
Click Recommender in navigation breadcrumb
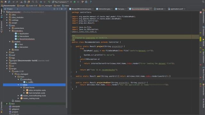point(8,6)
